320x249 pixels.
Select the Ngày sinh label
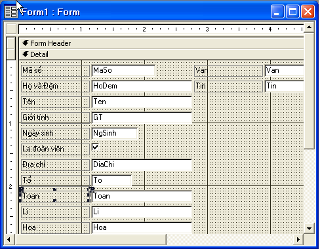click(55, 133)
